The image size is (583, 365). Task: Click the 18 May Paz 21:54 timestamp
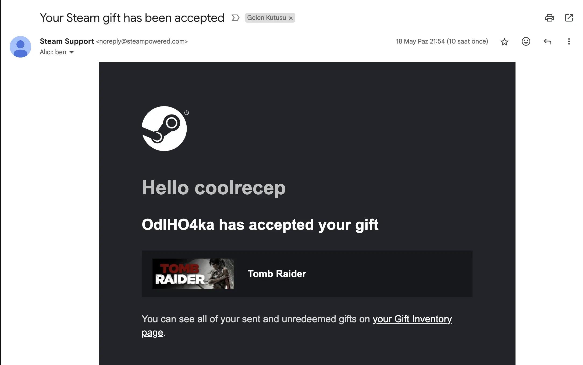[x=442, y=41]
